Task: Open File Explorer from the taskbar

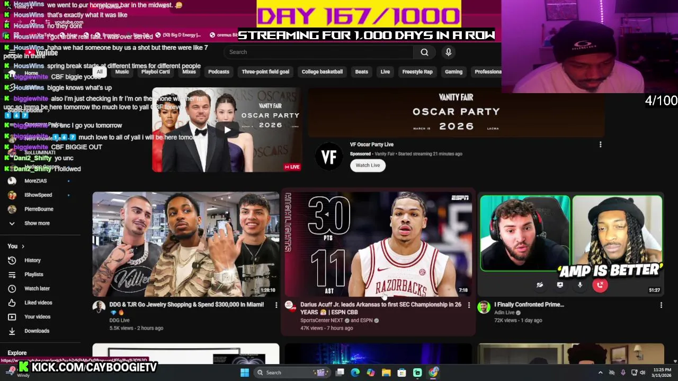Action: click(x=386, y=373)
